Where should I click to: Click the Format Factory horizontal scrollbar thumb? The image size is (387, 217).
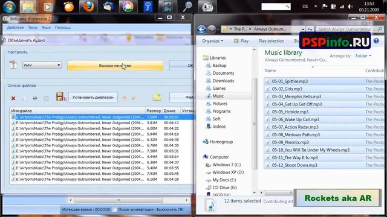tap(119, 200)
